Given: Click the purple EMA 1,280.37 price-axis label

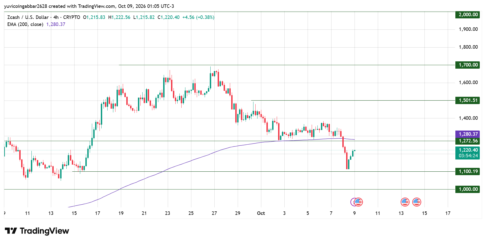Looking at the screenshot, I should tap(468, 134).
